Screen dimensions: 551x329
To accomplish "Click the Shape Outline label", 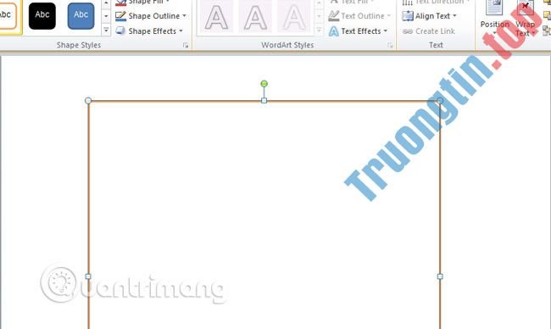I will [154, 16].
